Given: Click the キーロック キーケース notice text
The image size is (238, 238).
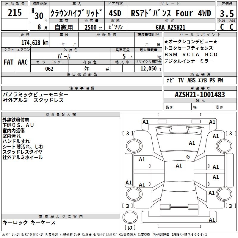Looking at the screenshot, I should click(29, 222).
